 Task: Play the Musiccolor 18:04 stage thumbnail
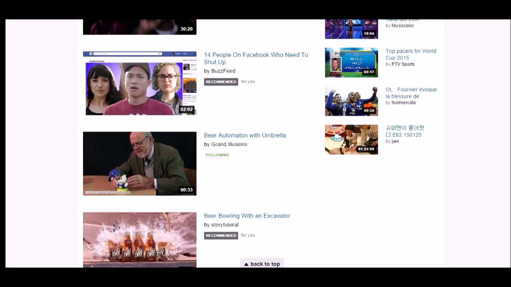point(351,29)
